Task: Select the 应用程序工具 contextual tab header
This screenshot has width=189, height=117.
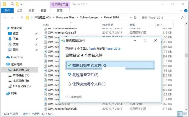Action: (x=60, y=5)
